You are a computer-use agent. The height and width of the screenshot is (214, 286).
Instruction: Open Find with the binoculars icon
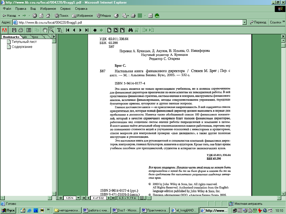tap(130, 30)
